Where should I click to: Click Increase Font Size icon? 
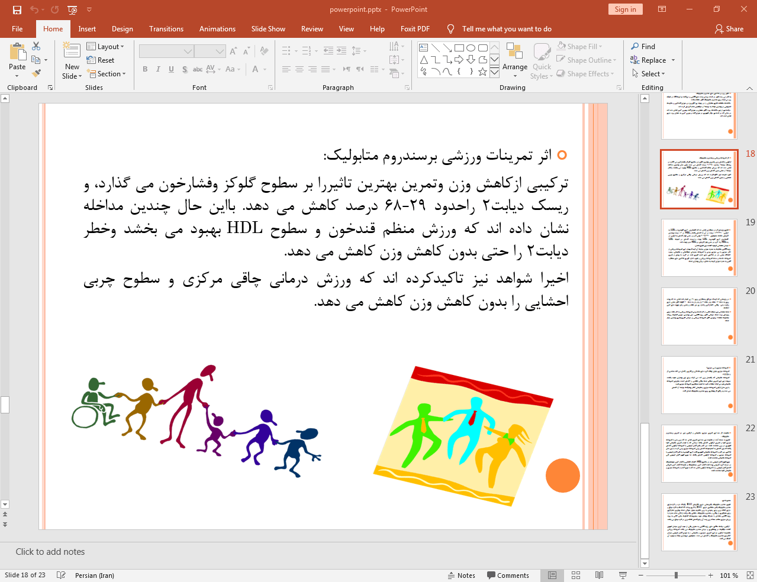233,51
